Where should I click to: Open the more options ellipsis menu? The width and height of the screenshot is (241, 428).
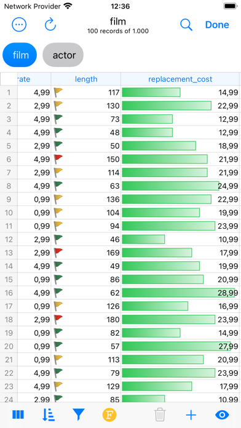[x=19, y=25]
